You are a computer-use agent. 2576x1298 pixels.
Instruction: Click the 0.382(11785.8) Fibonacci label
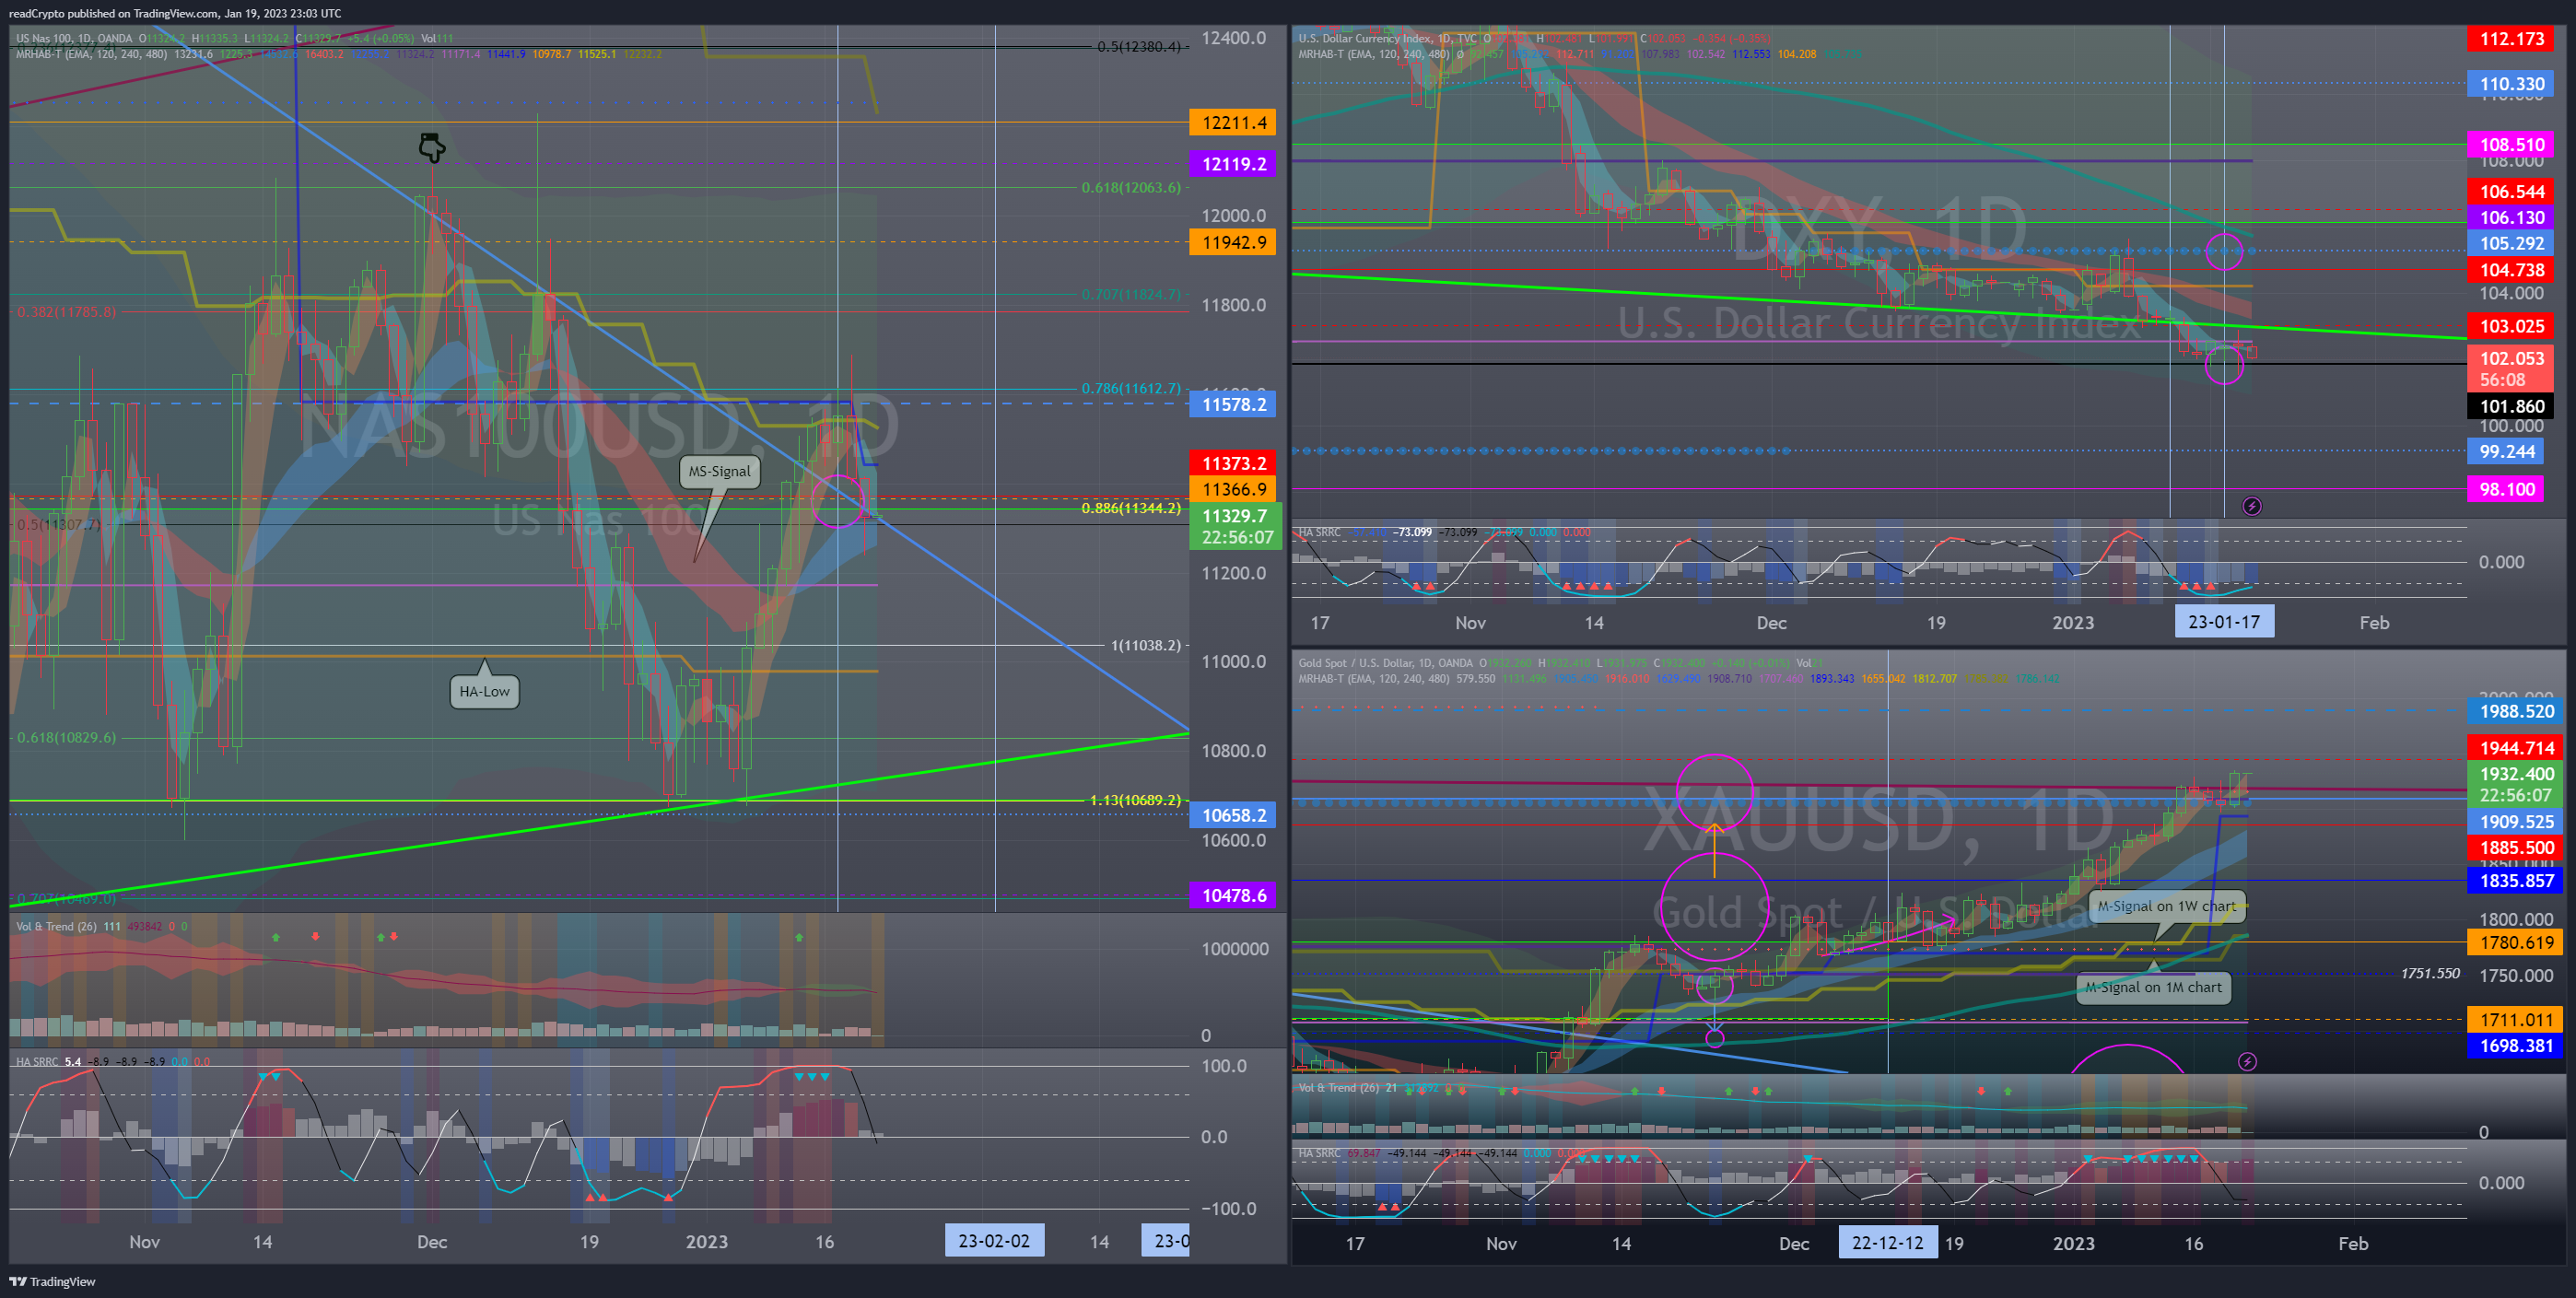pos(66,312)
